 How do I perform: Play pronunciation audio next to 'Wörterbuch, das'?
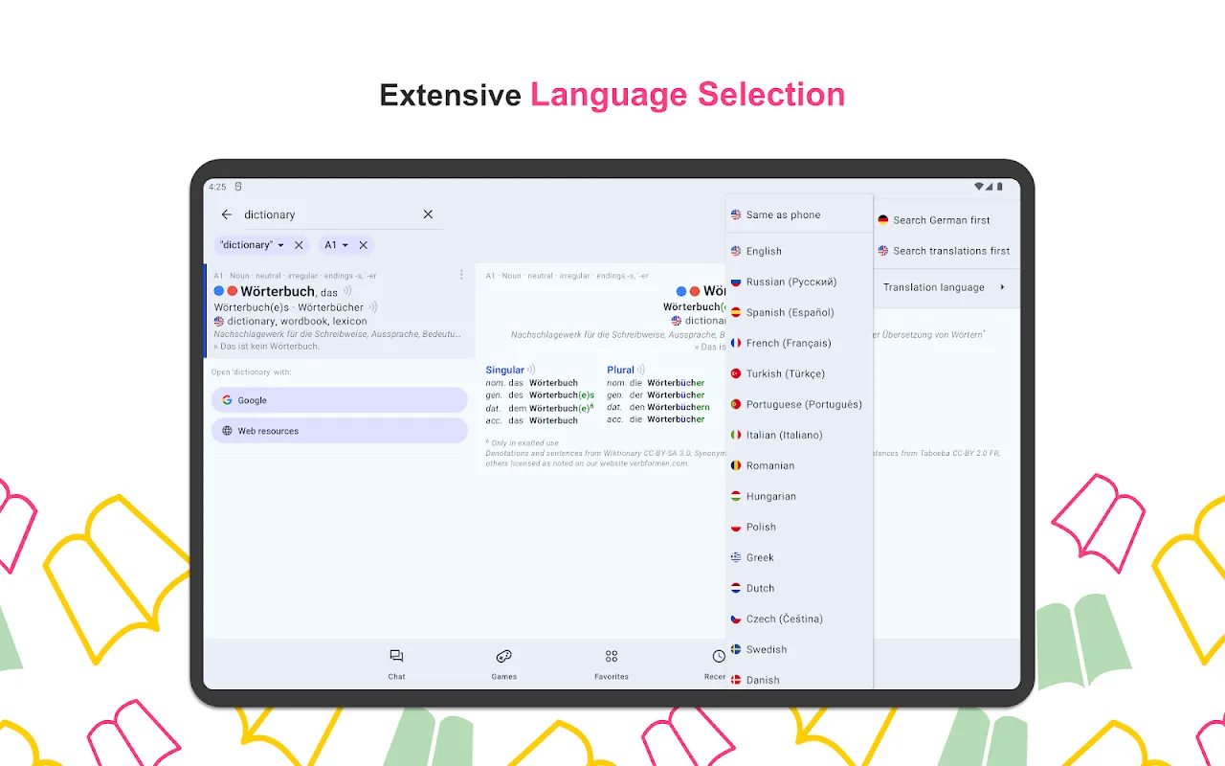(347, 291)
